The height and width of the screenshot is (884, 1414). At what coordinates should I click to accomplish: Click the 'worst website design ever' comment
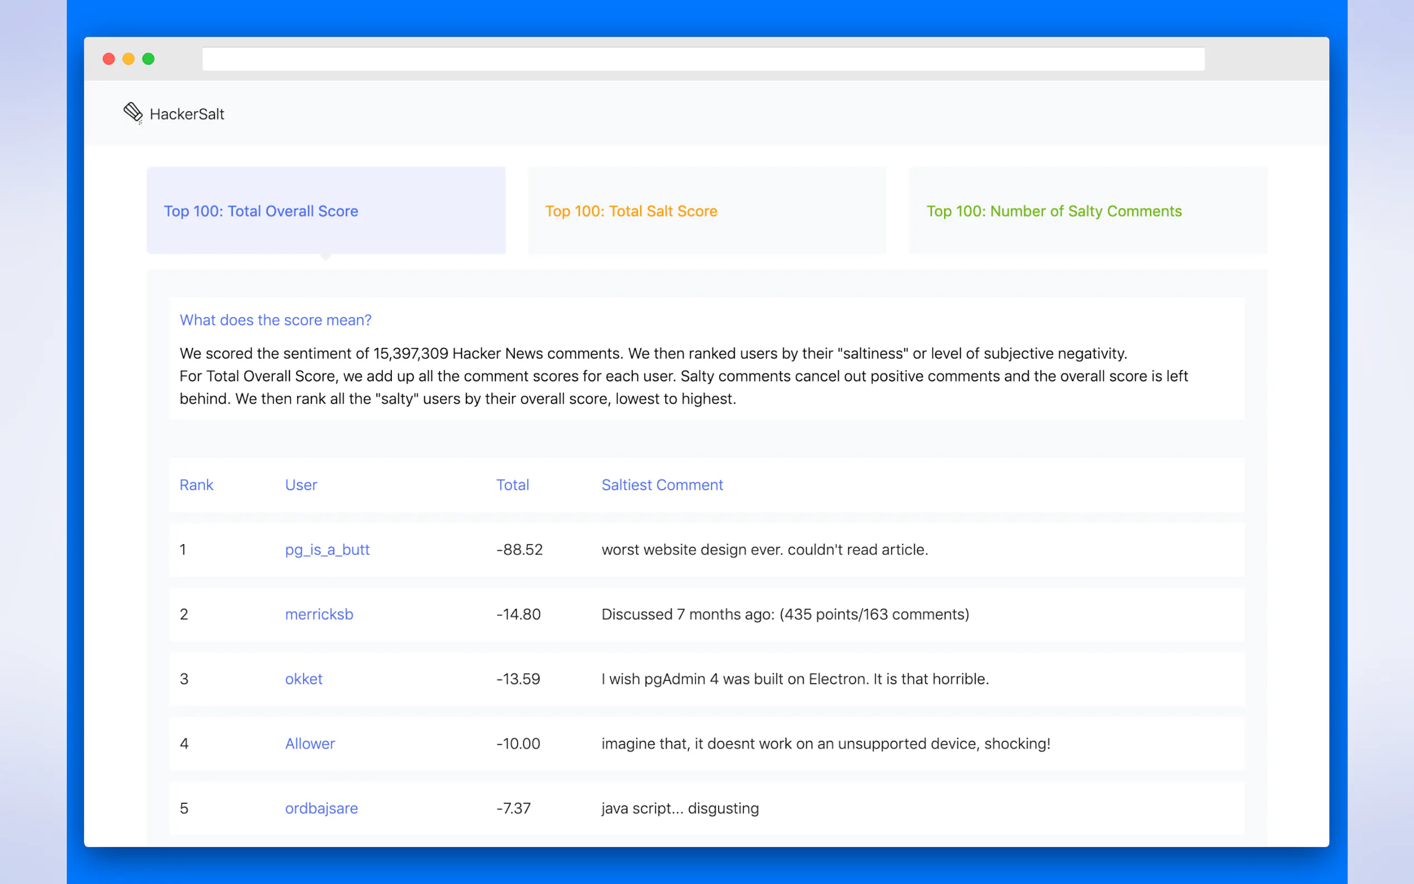[x=764, y=549]
